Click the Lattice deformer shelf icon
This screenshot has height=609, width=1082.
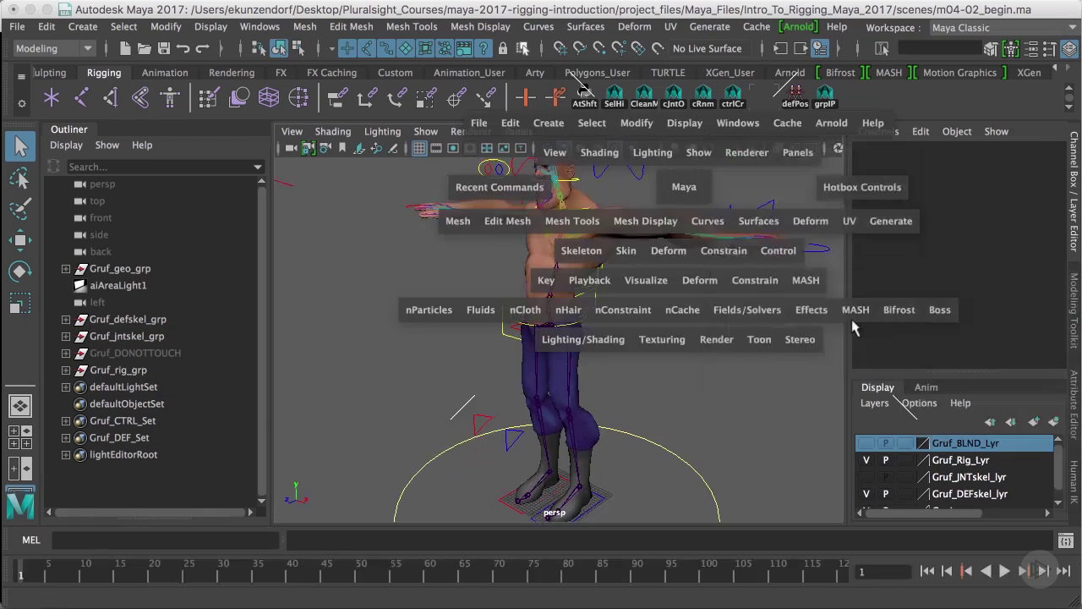point(269,98)
